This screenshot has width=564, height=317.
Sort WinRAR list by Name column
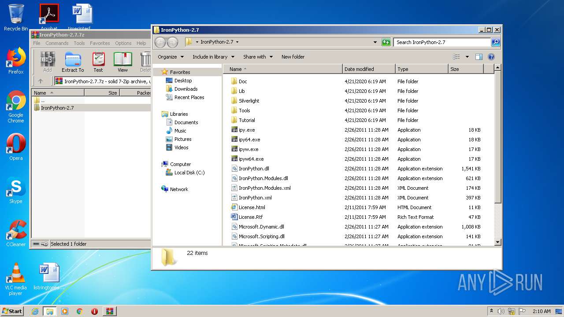click(58, 93)
